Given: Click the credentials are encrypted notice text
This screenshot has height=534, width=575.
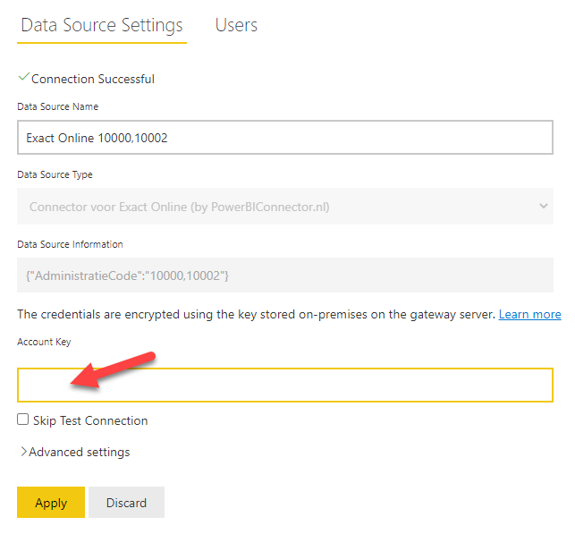Looking at the screenshot, I should coord(257,314).
